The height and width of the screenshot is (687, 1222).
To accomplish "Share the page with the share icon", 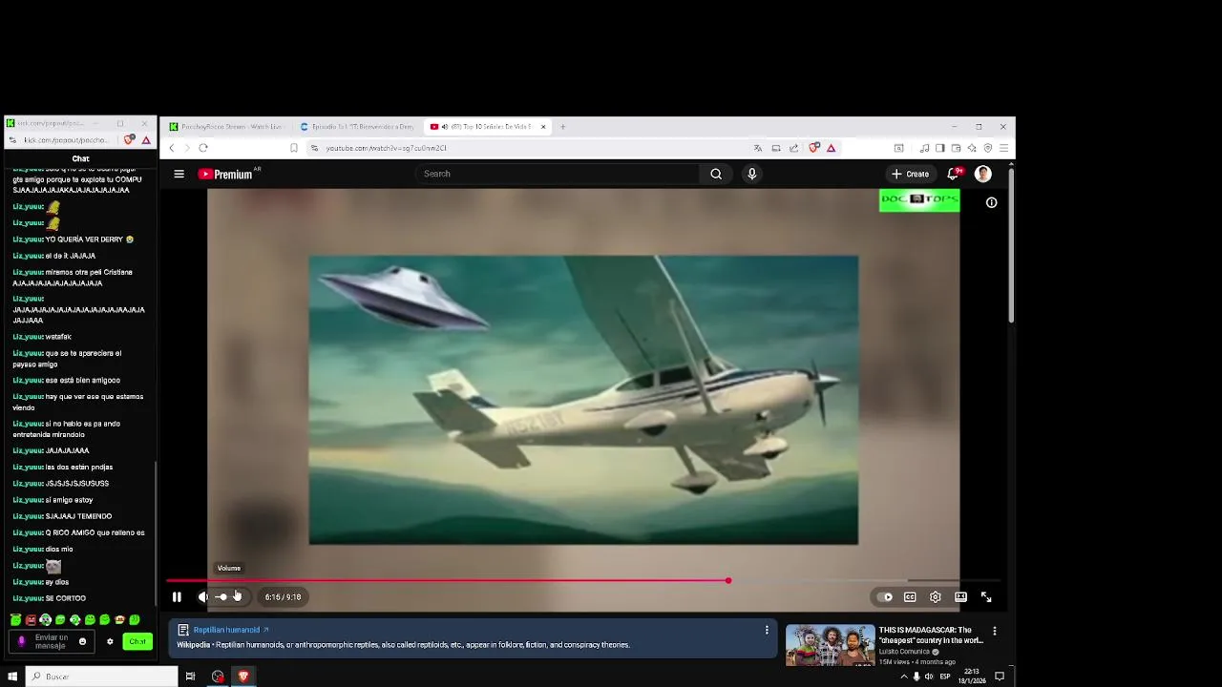I will [x=793, y=148].
